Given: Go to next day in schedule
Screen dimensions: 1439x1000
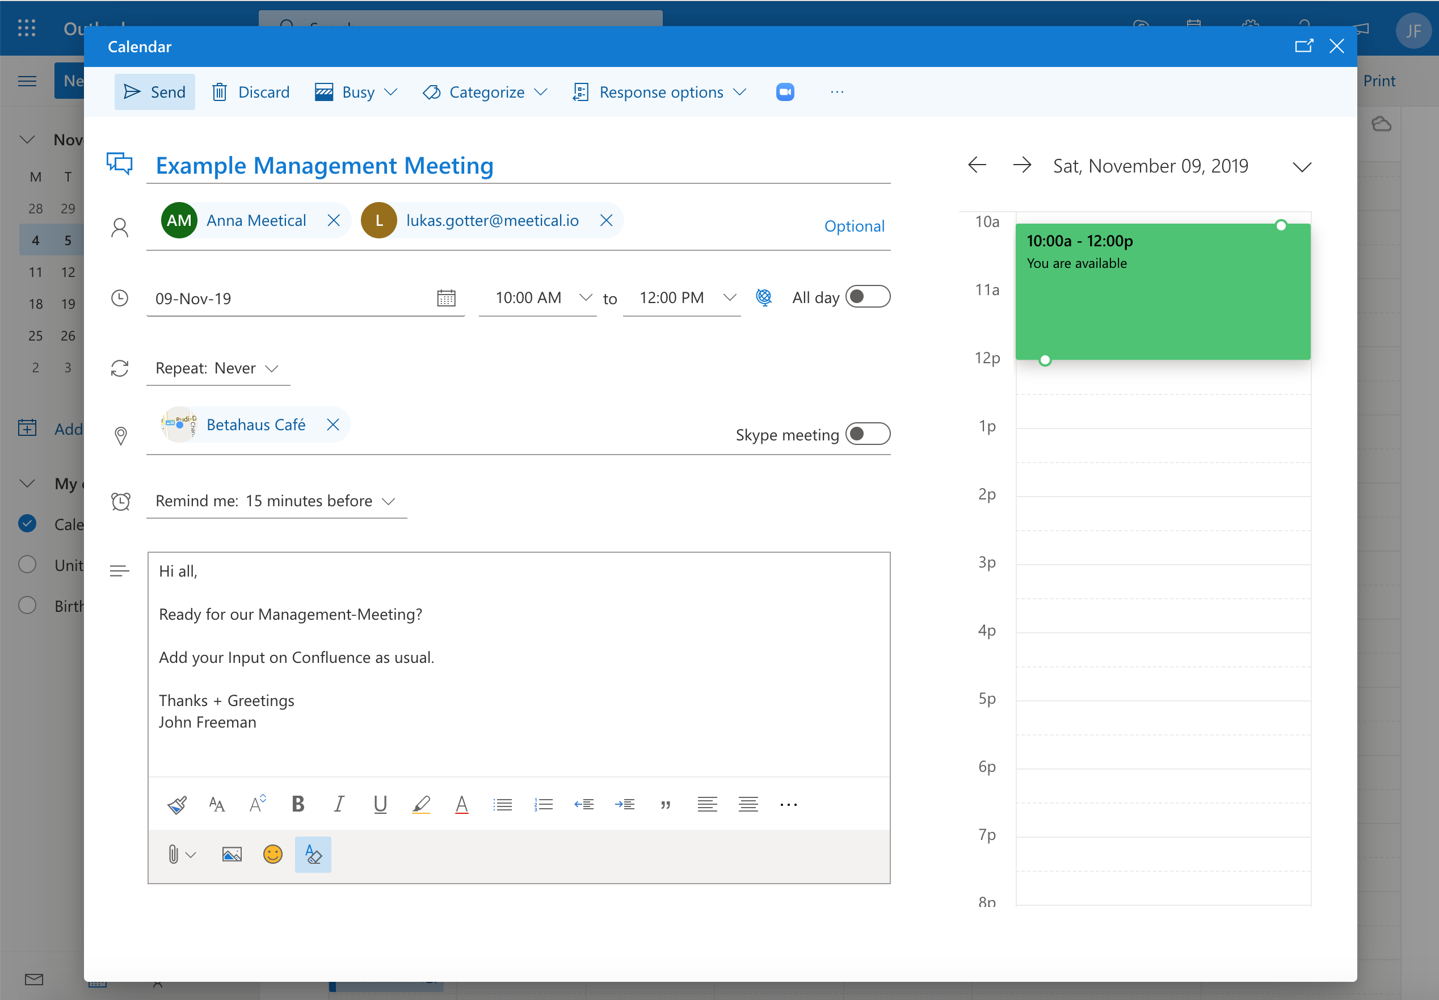Looking at the screenshot, I should tap(1023, 165).
